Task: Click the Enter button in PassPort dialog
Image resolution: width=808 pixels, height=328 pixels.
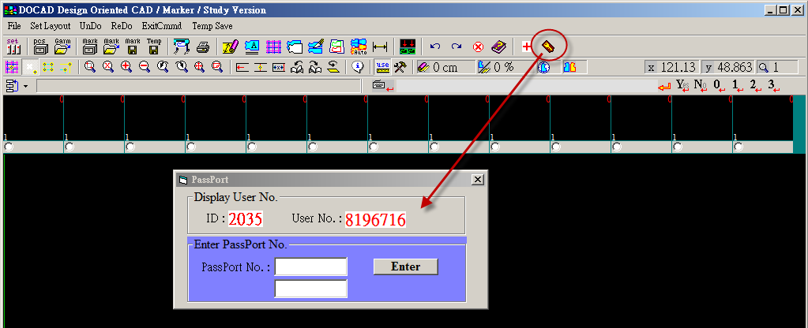Action: tap(405, 266)
